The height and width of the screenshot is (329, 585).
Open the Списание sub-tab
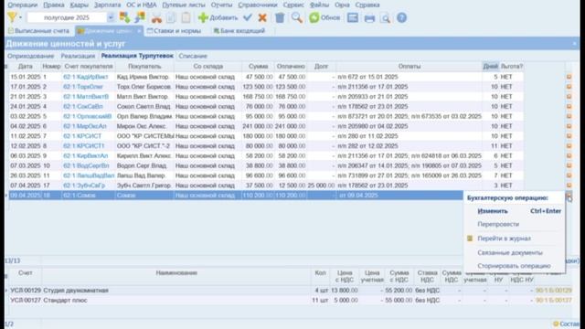coord(193,56)
